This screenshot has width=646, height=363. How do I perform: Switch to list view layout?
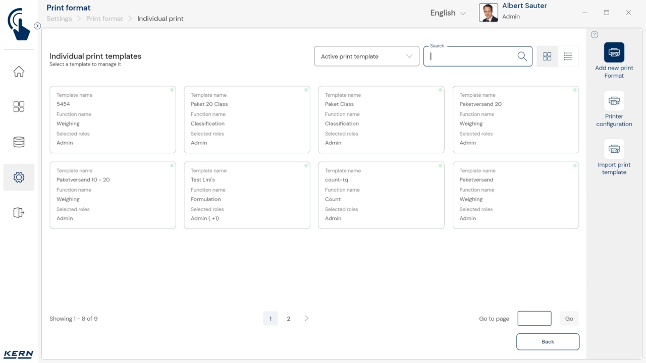click(x=568, y=56)
